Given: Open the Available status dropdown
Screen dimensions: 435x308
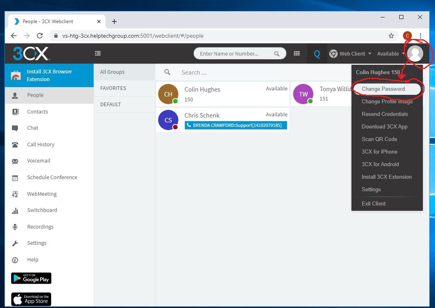Looking at the screenshot, I should [x=390, y=53].
